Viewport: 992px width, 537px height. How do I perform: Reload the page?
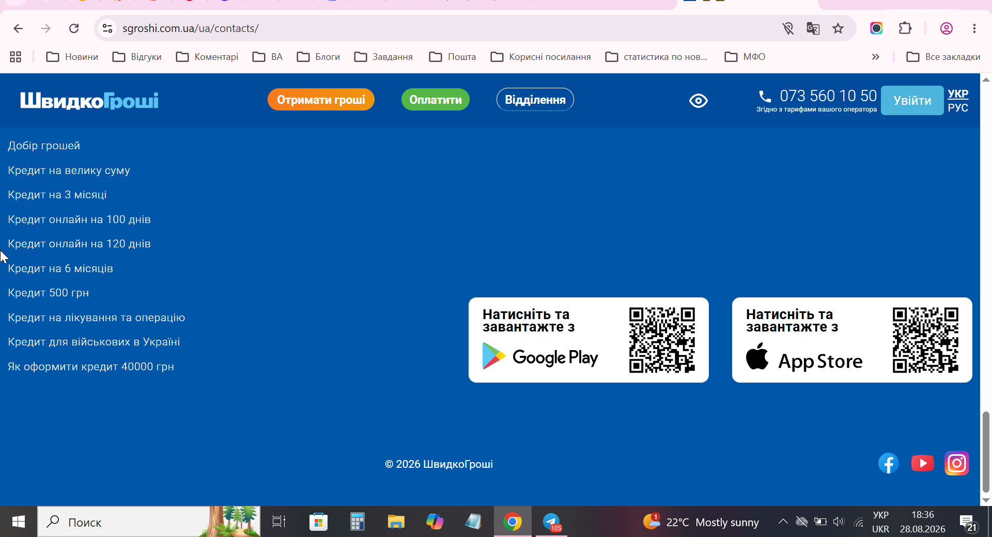(x=74, y=28)
